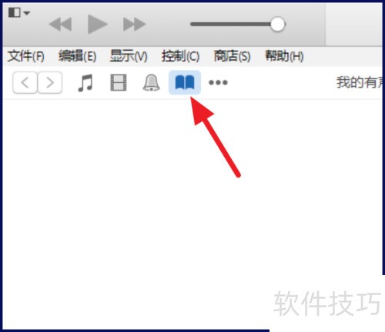The image size is (385, 332).
Task: Open the top-left window icon dropdown
Action: [19, 12]
